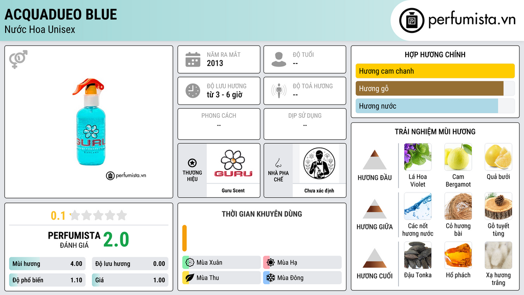This screenshot has width=524, height=295.
Task: Click the perfumista.vn watermark under the bottle
Action: pyautogui.click(x=126, y=175)
